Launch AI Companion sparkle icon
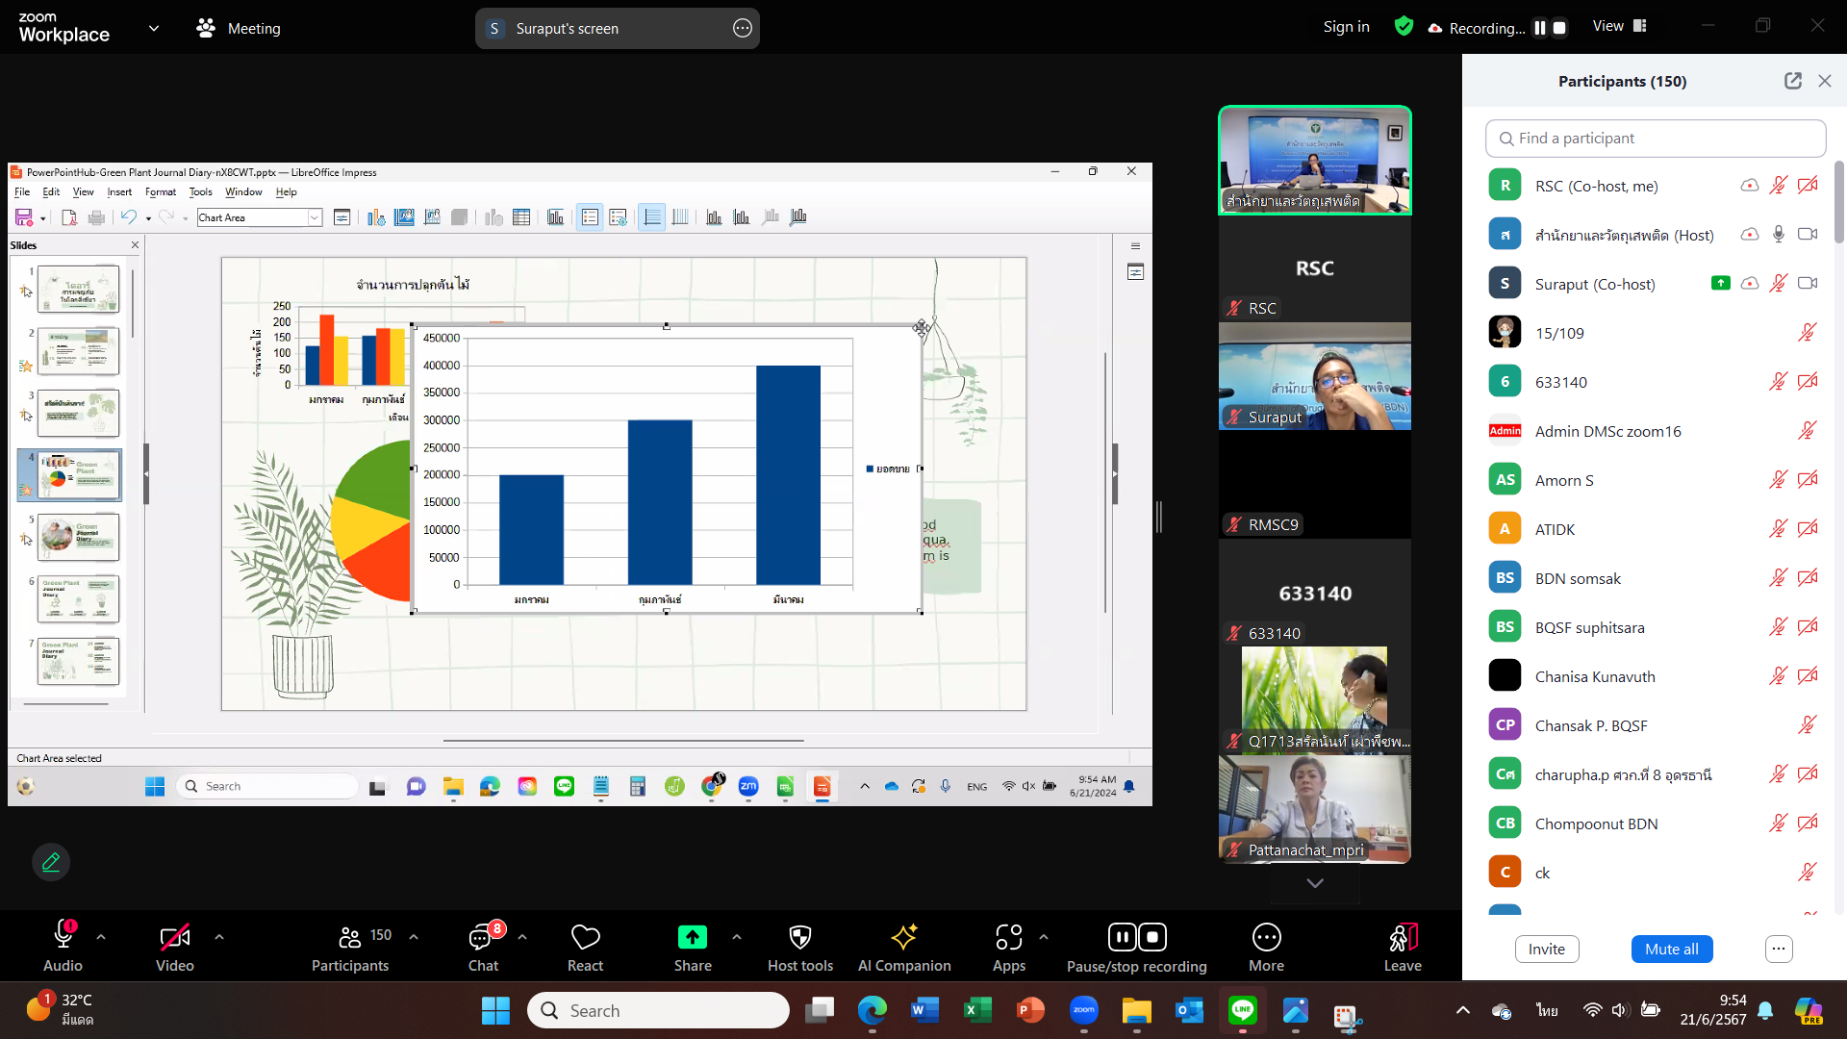1847x1039 pixels. (x=903, y=947)
